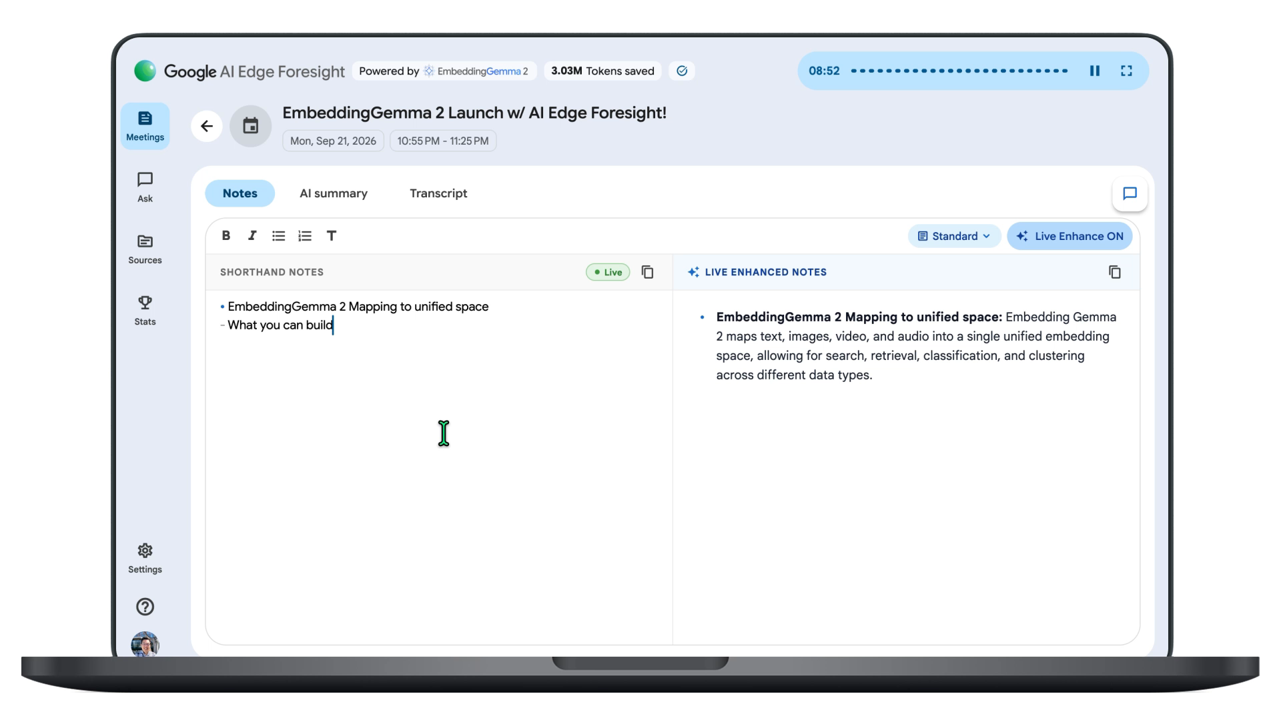Copy the shorthand notes
This screenshot has width=1281, height=720.
pos(647,272)
